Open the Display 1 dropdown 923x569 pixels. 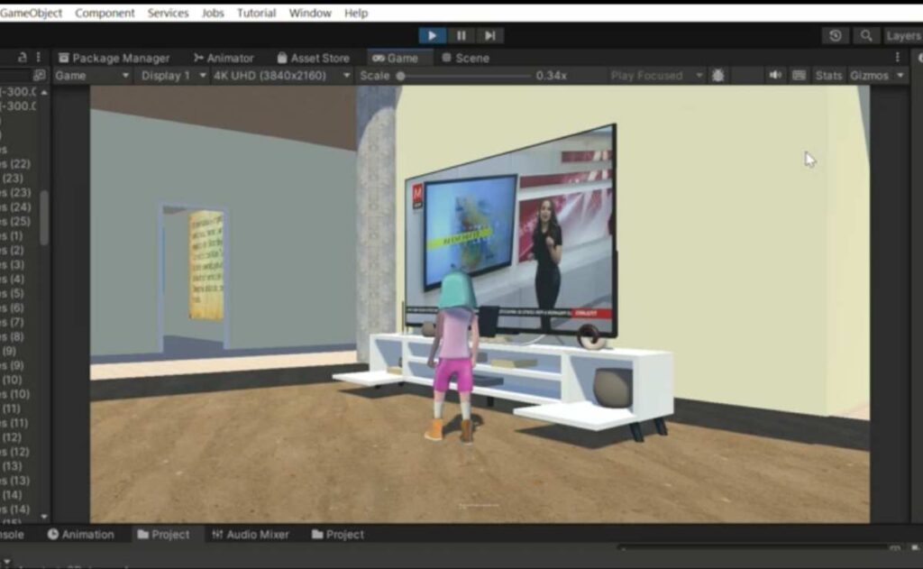pyautogui.click(x=173, y=76)
